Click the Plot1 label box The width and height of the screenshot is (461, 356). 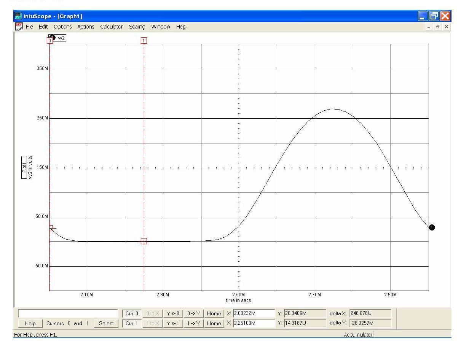click(24, 167)
